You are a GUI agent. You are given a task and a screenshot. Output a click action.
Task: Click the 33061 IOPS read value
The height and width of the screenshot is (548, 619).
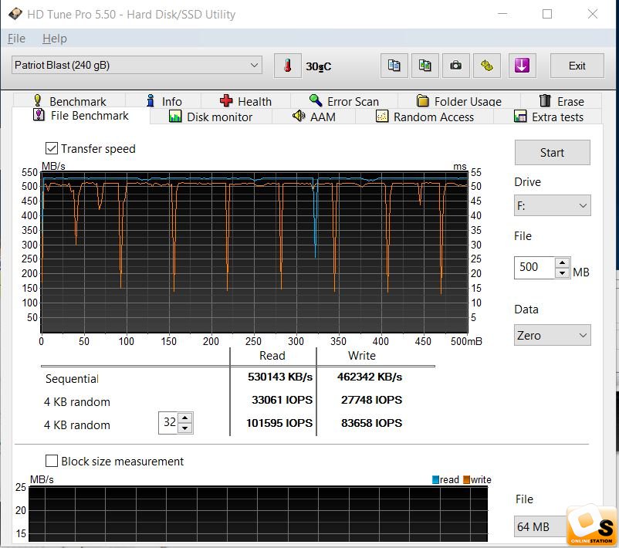click(x=282, y=400)
